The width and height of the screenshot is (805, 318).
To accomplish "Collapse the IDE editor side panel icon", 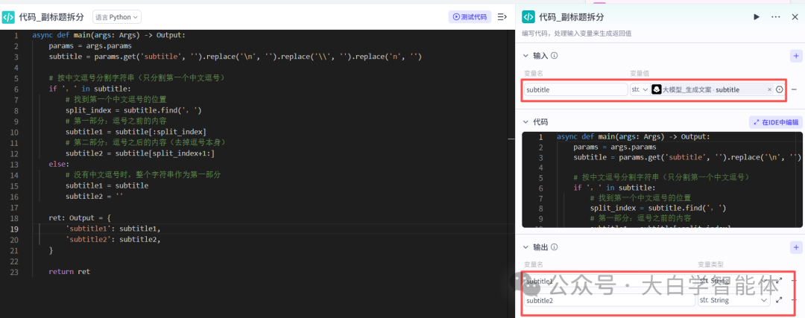I will coord(502,17).
